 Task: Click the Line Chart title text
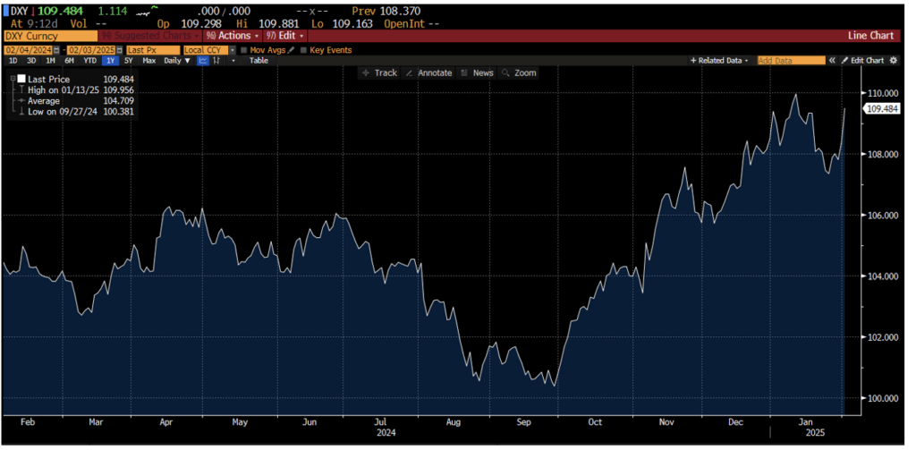tap(870, 36)
